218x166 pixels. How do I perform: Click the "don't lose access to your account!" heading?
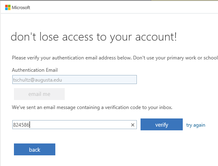[x=94, y=37]
